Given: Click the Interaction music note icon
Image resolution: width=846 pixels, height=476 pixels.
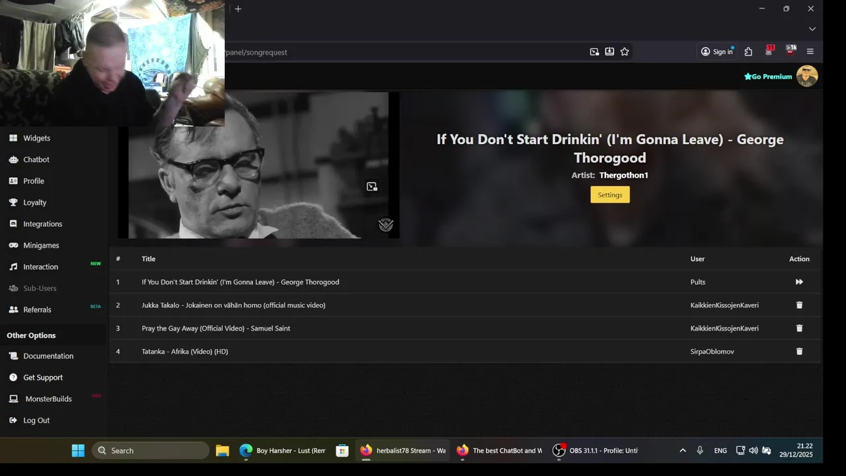Looking at the screenshot, I should 13,266.
